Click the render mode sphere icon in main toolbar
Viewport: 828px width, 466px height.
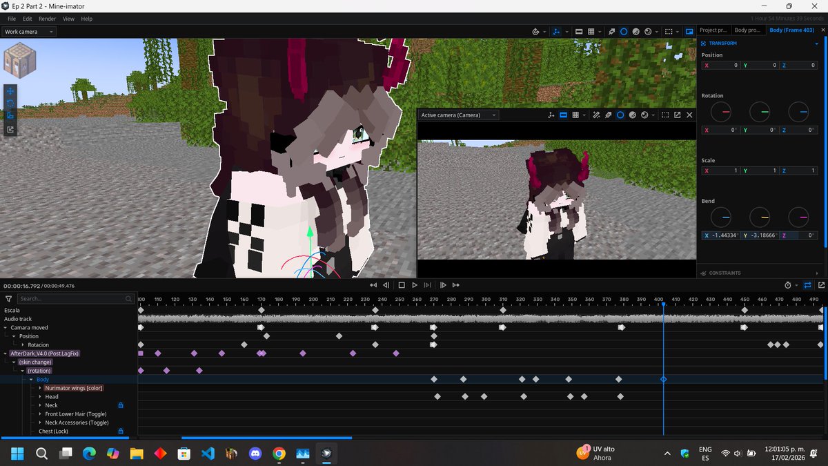point(648,32)
